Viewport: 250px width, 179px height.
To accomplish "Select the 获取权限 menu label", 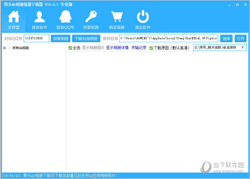I will 91,27.
